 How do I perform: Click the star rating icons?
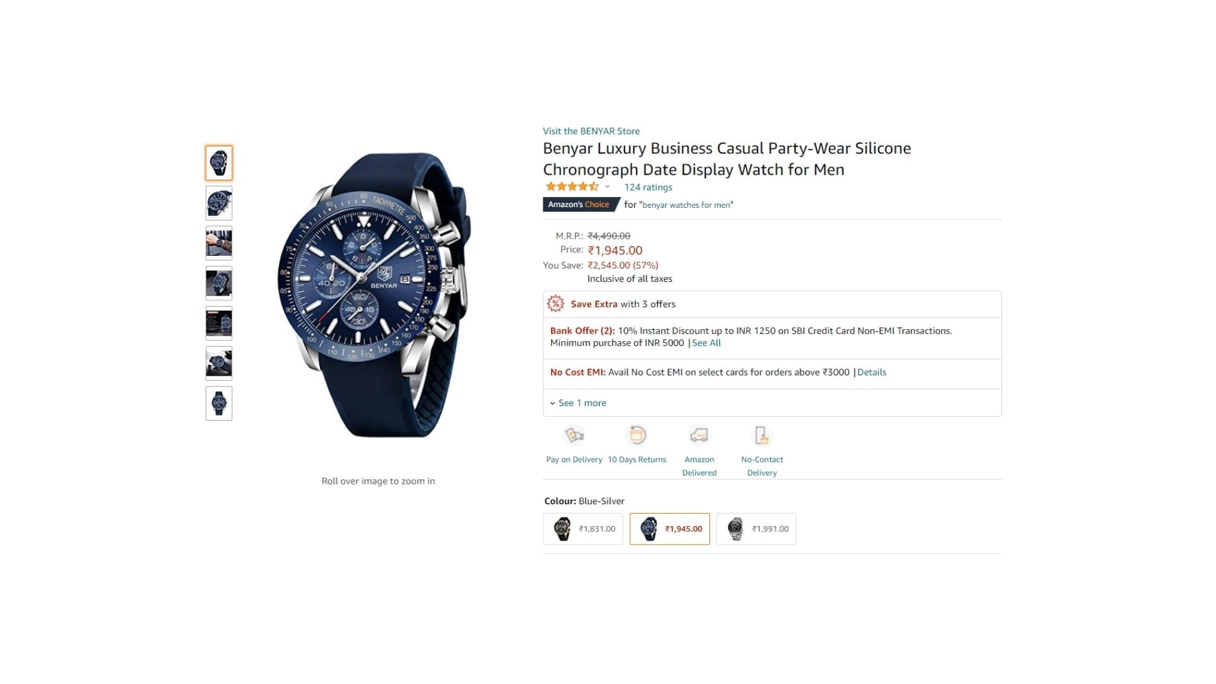pos(572,187)
